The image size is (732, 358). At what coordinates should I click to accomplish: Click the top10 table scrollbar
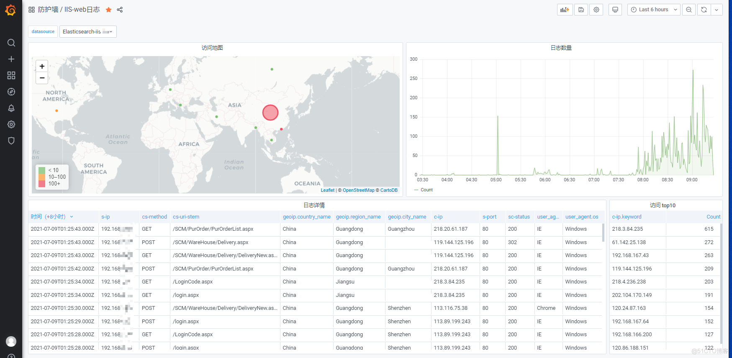pyautogui.click(x=722, y=283)
